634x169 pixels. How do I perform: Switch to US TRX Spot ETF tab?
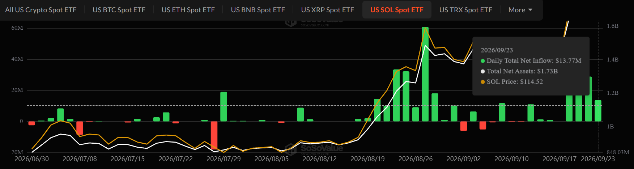click(466, 10)
